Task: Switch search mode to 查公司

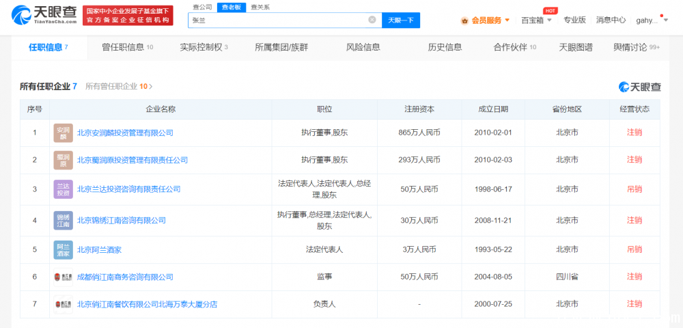Action: point(202,7)
